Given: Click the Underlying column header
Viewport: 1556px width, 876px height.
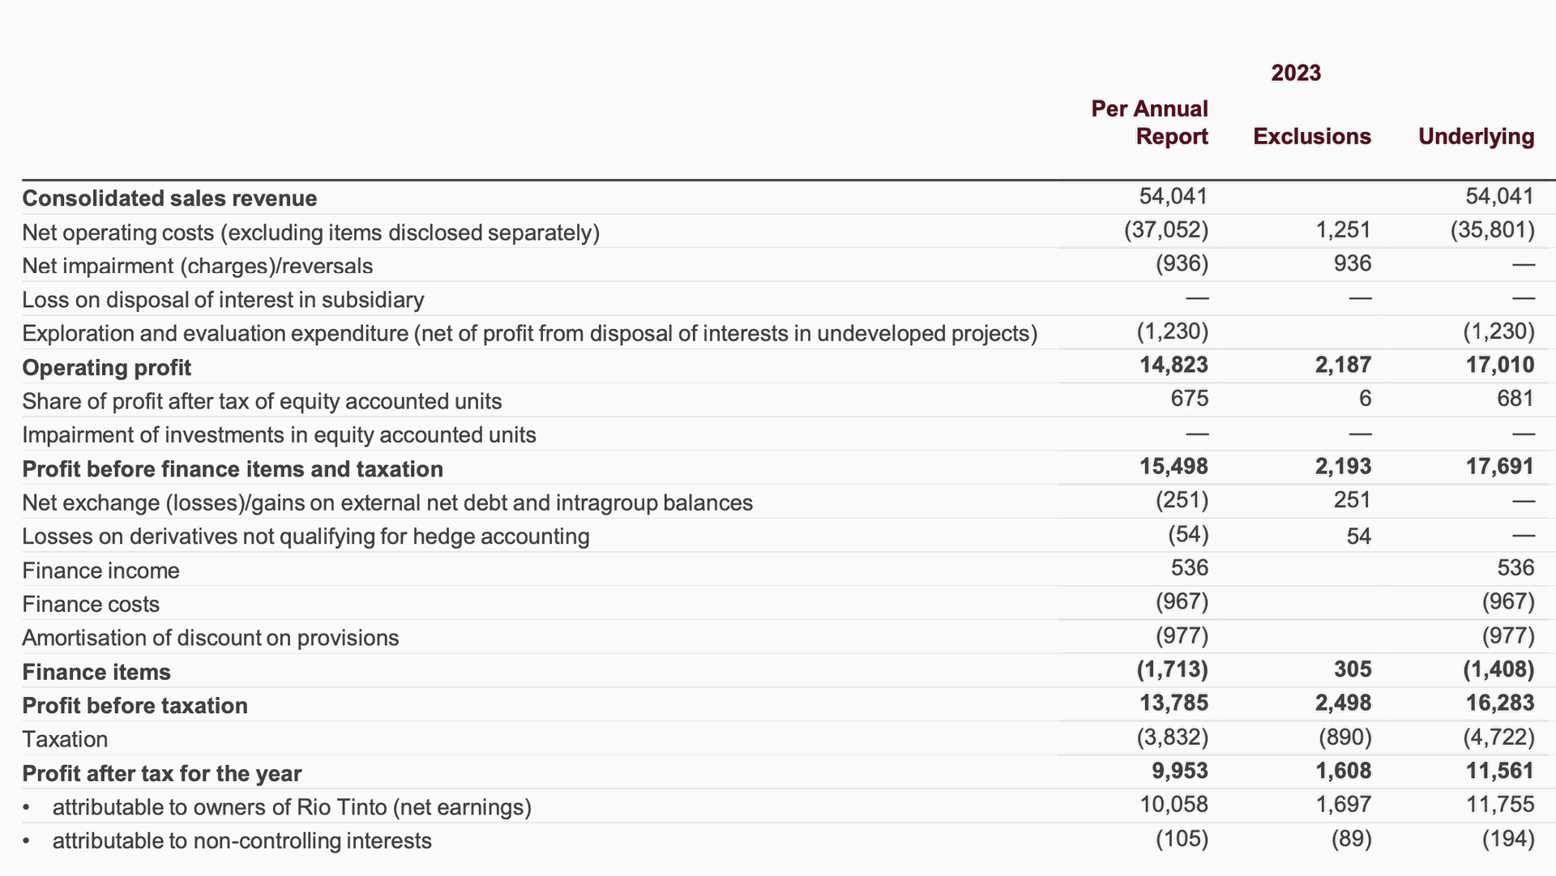Looking at the screenshot, I should pyautogui.click(x=1475, y=136).
